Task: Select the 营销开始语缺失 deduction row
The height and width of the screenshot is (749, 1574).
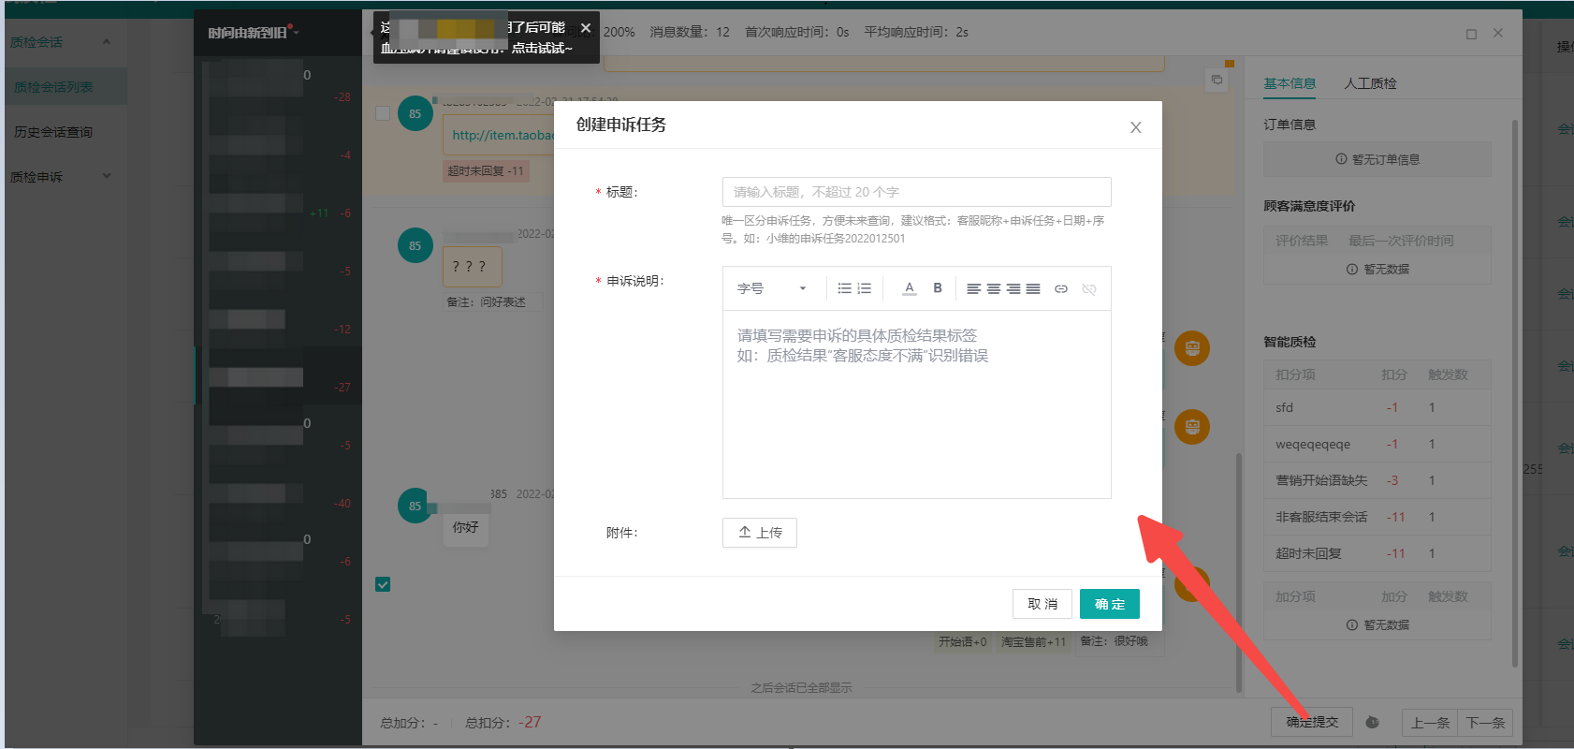Action: pyautogui.click(x=1377, y=480)
